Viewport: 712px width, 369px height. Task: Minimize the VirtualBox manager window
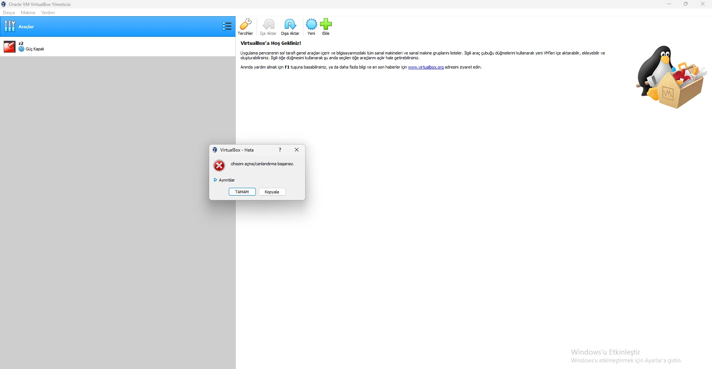click(669, 4)
